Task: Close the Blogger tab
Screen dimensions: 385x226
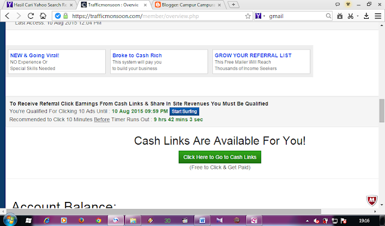Action: tap(220, 5)
